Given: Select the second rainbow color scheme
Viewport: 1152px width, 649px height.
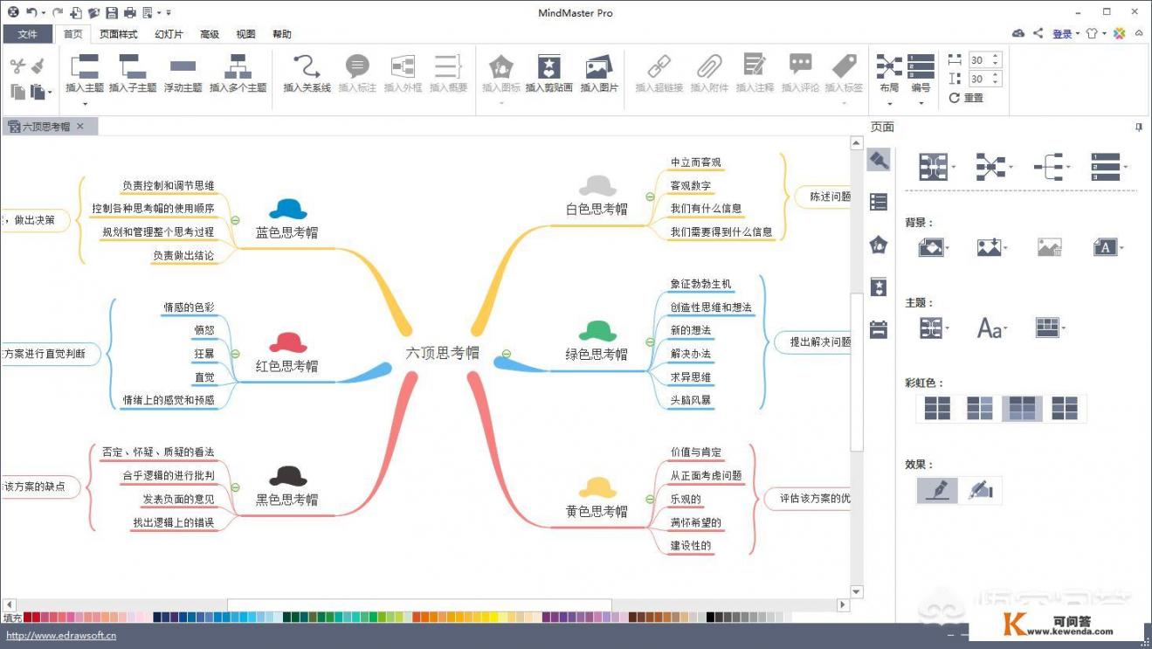Looking at the screenshot, I should [x=980, y=408].
